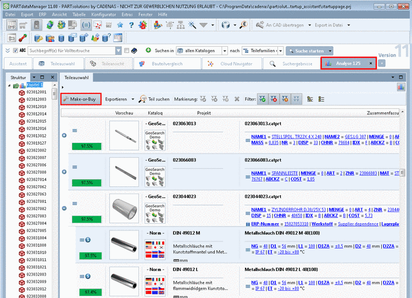Toggle the green checkmark filter button
Image resolution: width=412 pixels, height=298 pixels.
point(263,99)
